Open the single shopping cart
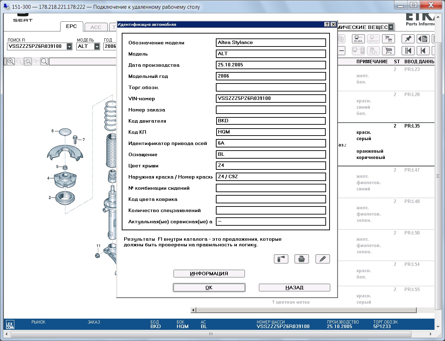 [388, 51]
